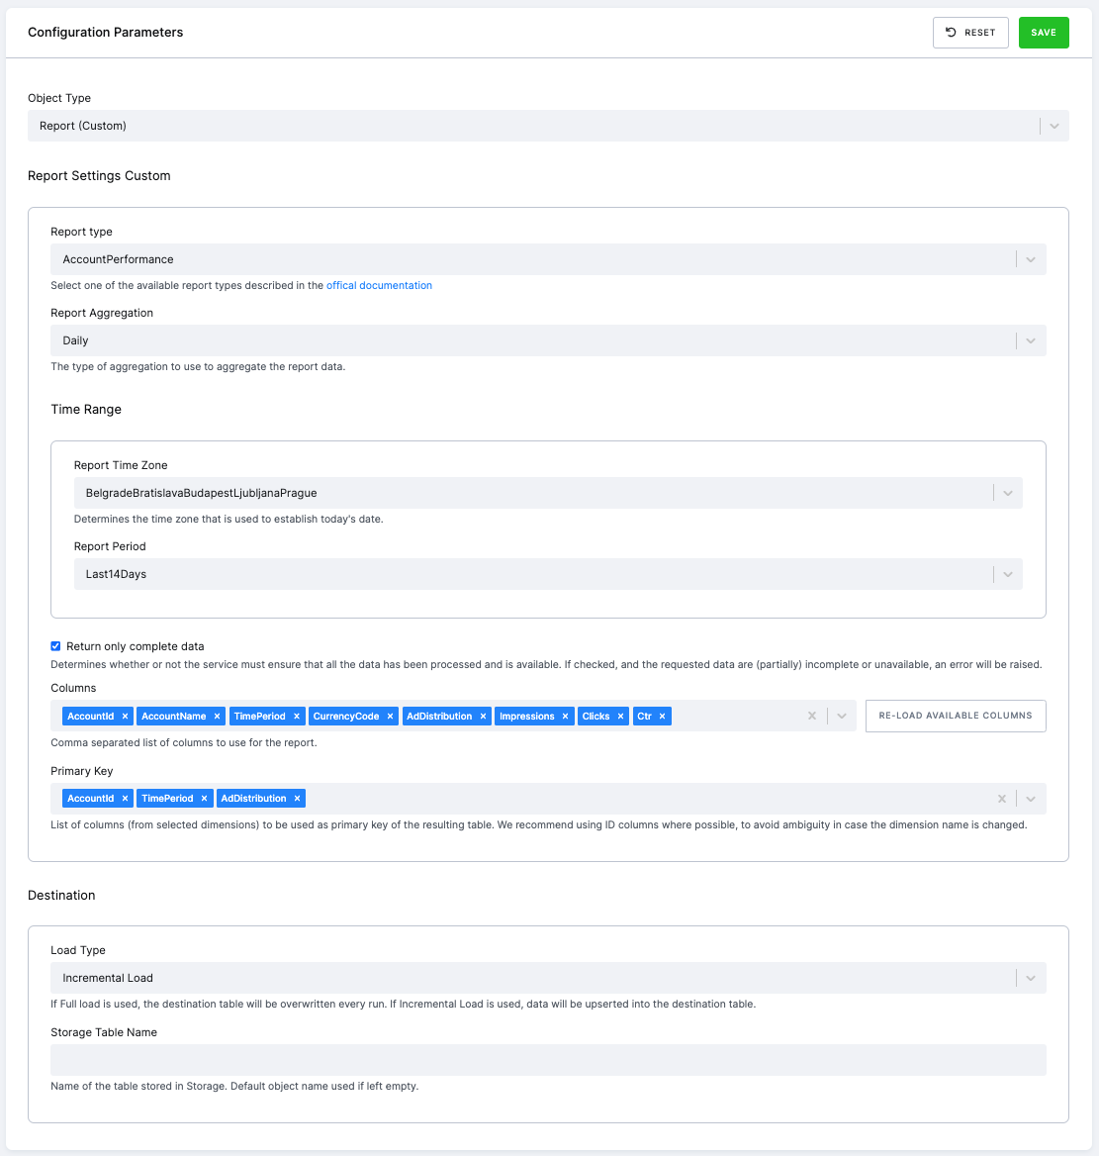Focus the Storage Table Name field
The height and width of the screenshot is (1156, 1099).
tap(548, 1060)
